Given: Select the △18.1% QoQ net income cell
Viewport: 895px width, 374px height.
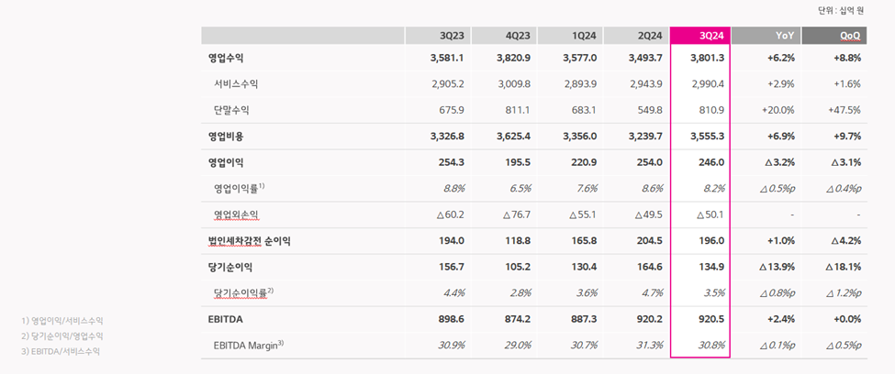Looking at the screenshot, I should point(844,268).
